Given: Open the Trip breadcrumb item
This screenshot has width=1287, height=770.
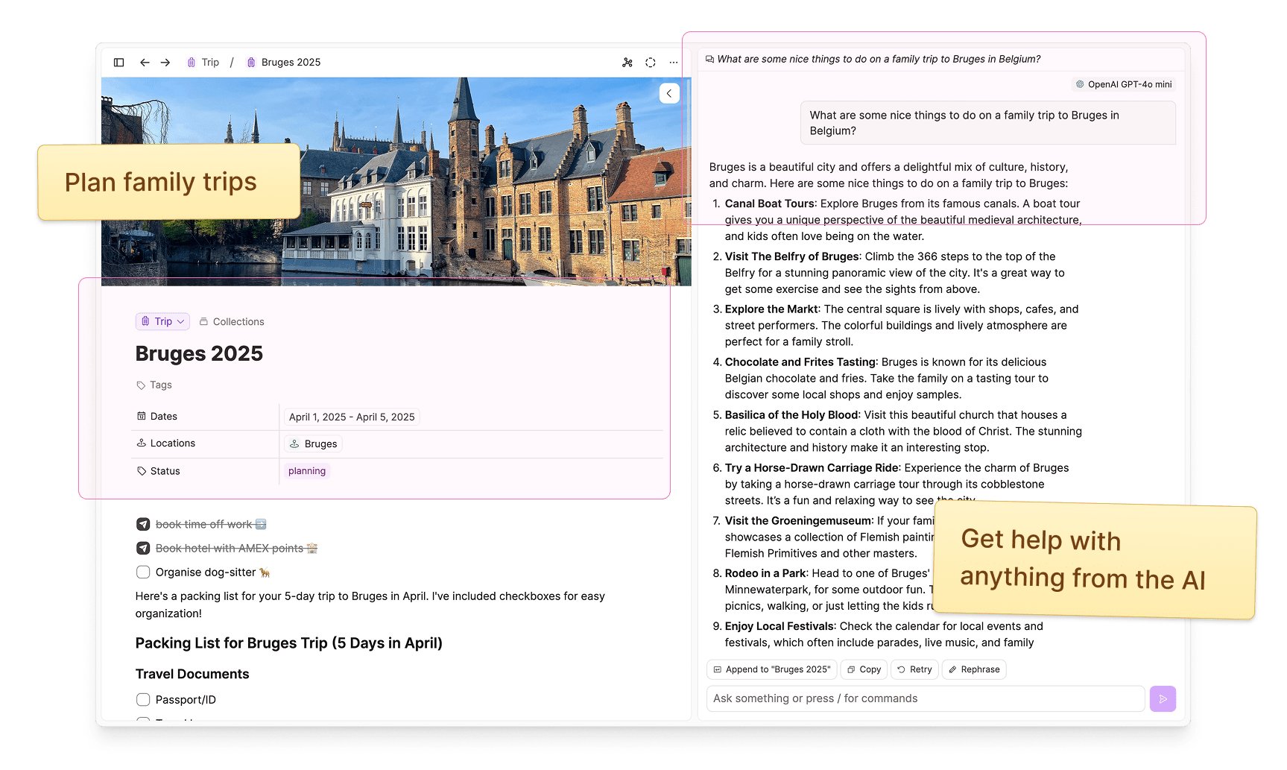Looking at the screenshot, I should [x=203, y=63].
